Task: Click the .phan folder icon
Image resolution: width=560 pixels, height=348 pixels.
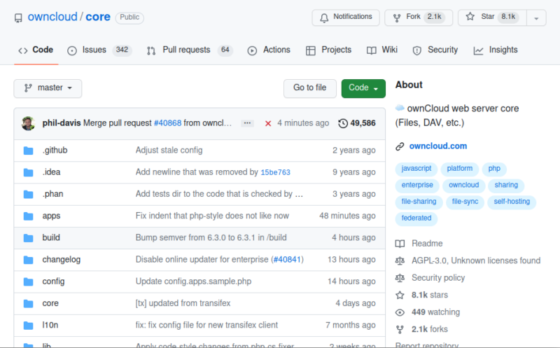Action: 28,194
